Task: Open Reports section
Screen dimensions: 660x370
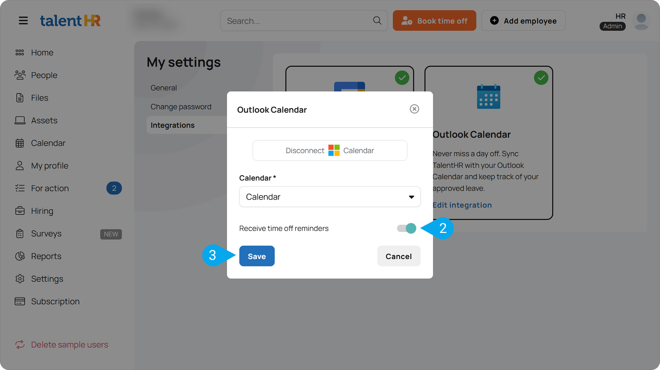Action: [x=46, y=256]
